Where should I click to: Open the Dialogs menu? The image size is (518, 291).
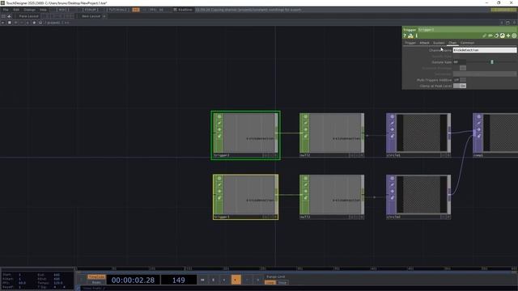coord(29,10)
